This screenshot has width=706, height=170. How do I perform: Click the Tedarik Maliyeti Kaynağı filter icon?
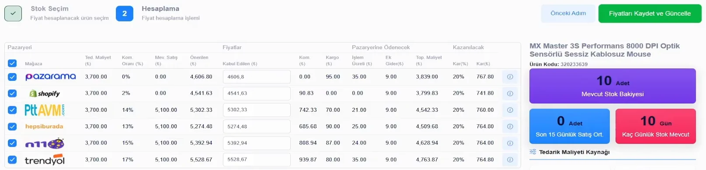point(533,152)
